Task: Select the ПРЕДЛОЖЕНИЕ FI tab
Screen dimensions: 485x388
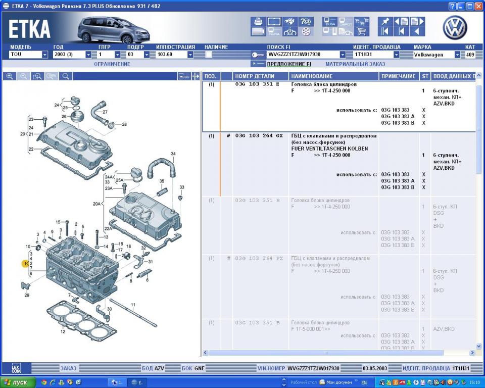Action: click(289, 64)
